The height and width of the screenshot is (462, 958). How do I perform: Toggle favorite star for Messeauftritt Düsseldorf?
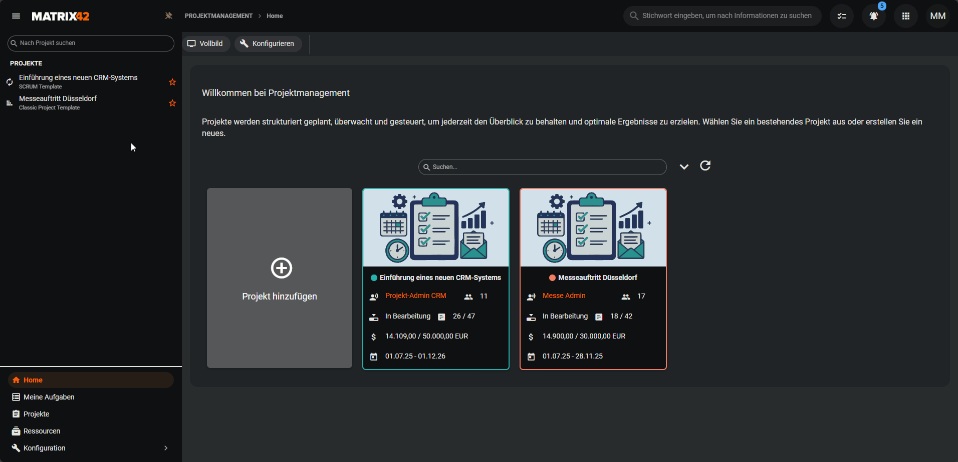click(172, 103)
